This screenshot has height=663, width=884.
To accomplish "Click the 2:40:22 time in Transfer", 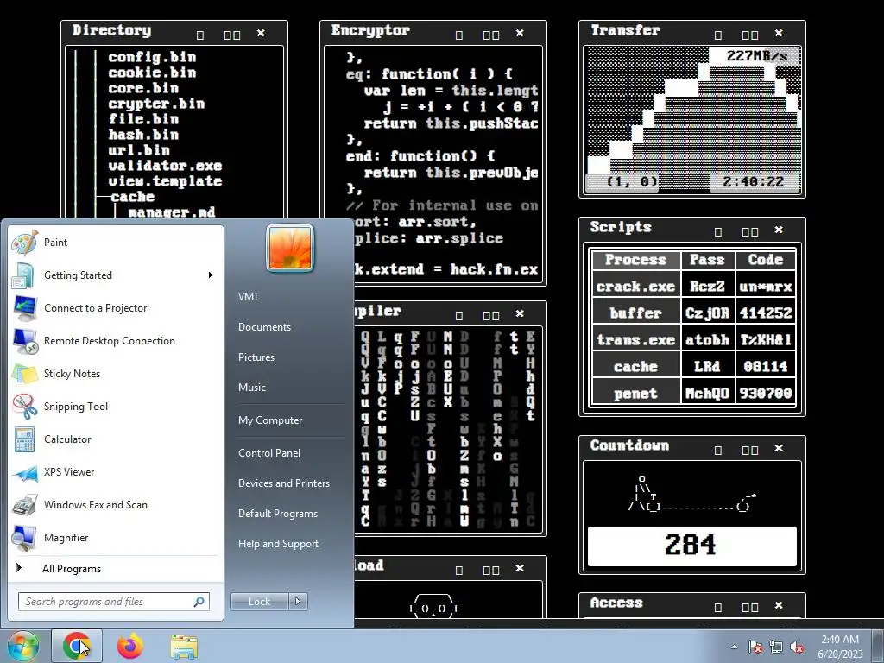I will 753,181.
